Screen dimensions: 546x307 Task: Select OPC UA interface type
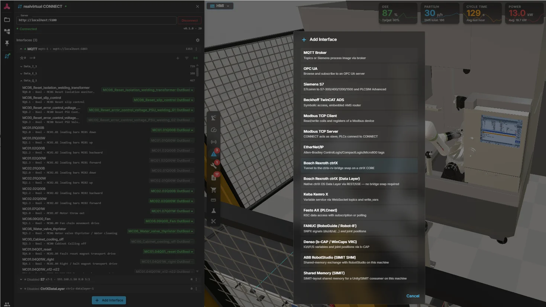tap(359, 71)
